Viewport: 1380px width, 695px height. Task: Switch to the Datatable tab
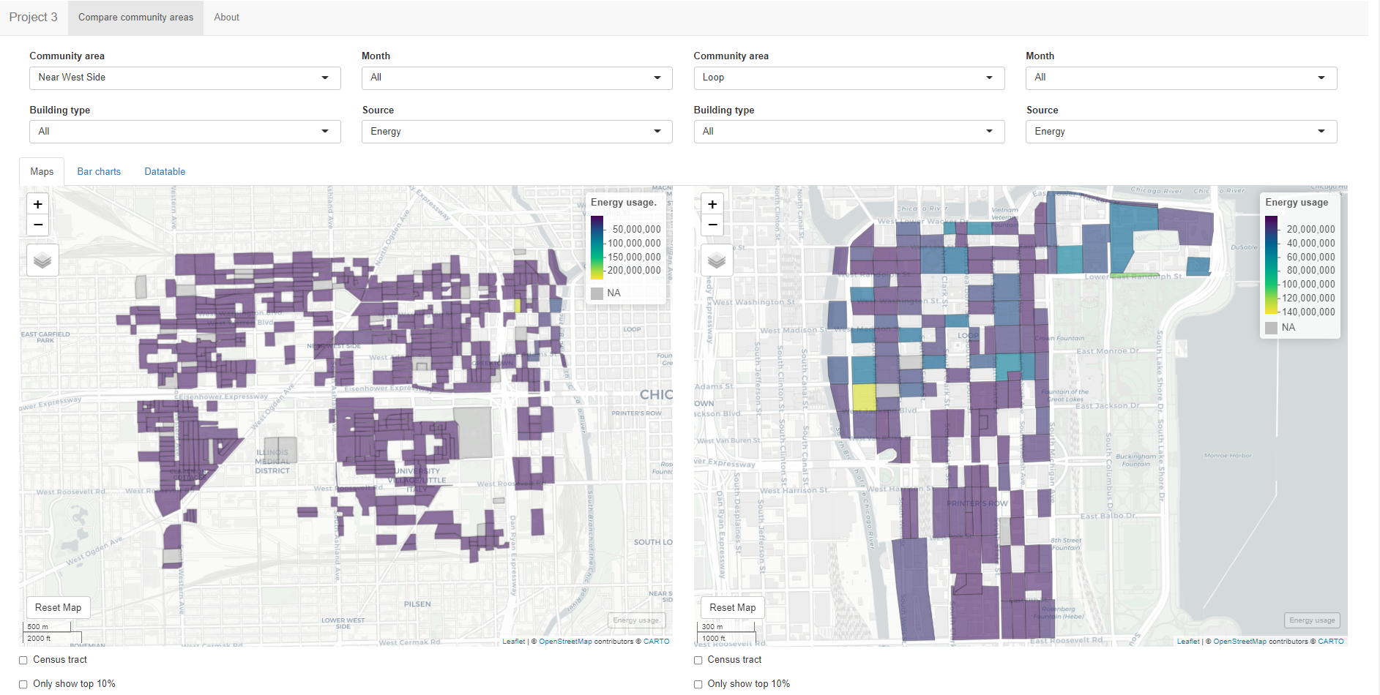[165, 171]
